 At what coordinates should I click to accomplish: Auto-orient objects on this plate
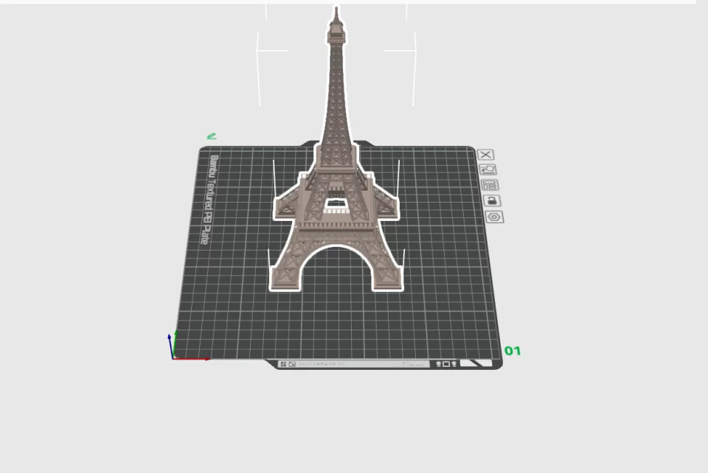click(x=487, y=169)
